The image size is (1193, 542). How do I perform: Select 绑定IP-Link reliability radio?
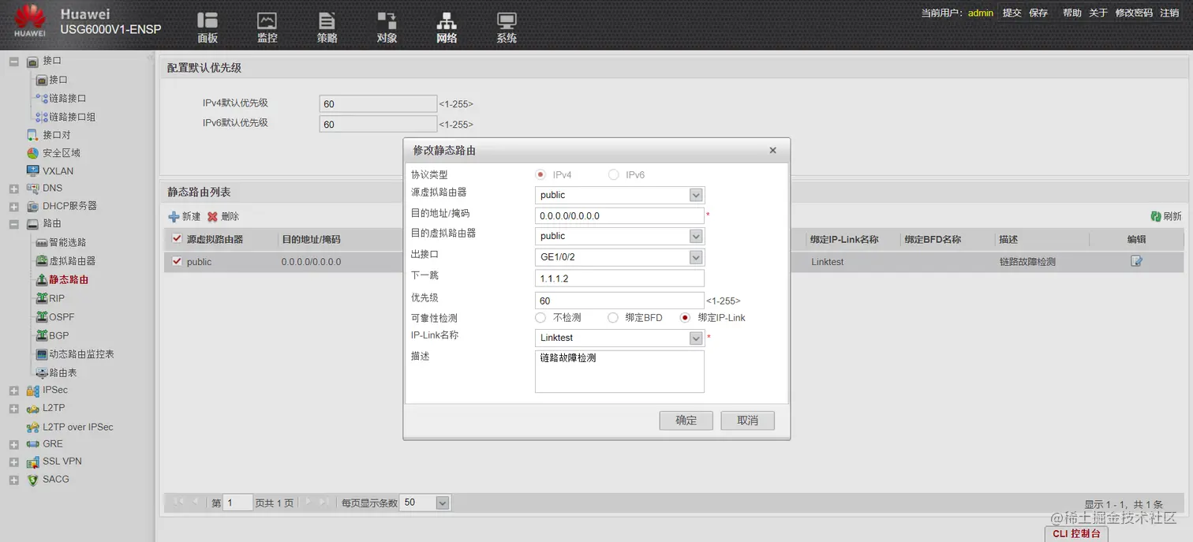tap(685, 318)
